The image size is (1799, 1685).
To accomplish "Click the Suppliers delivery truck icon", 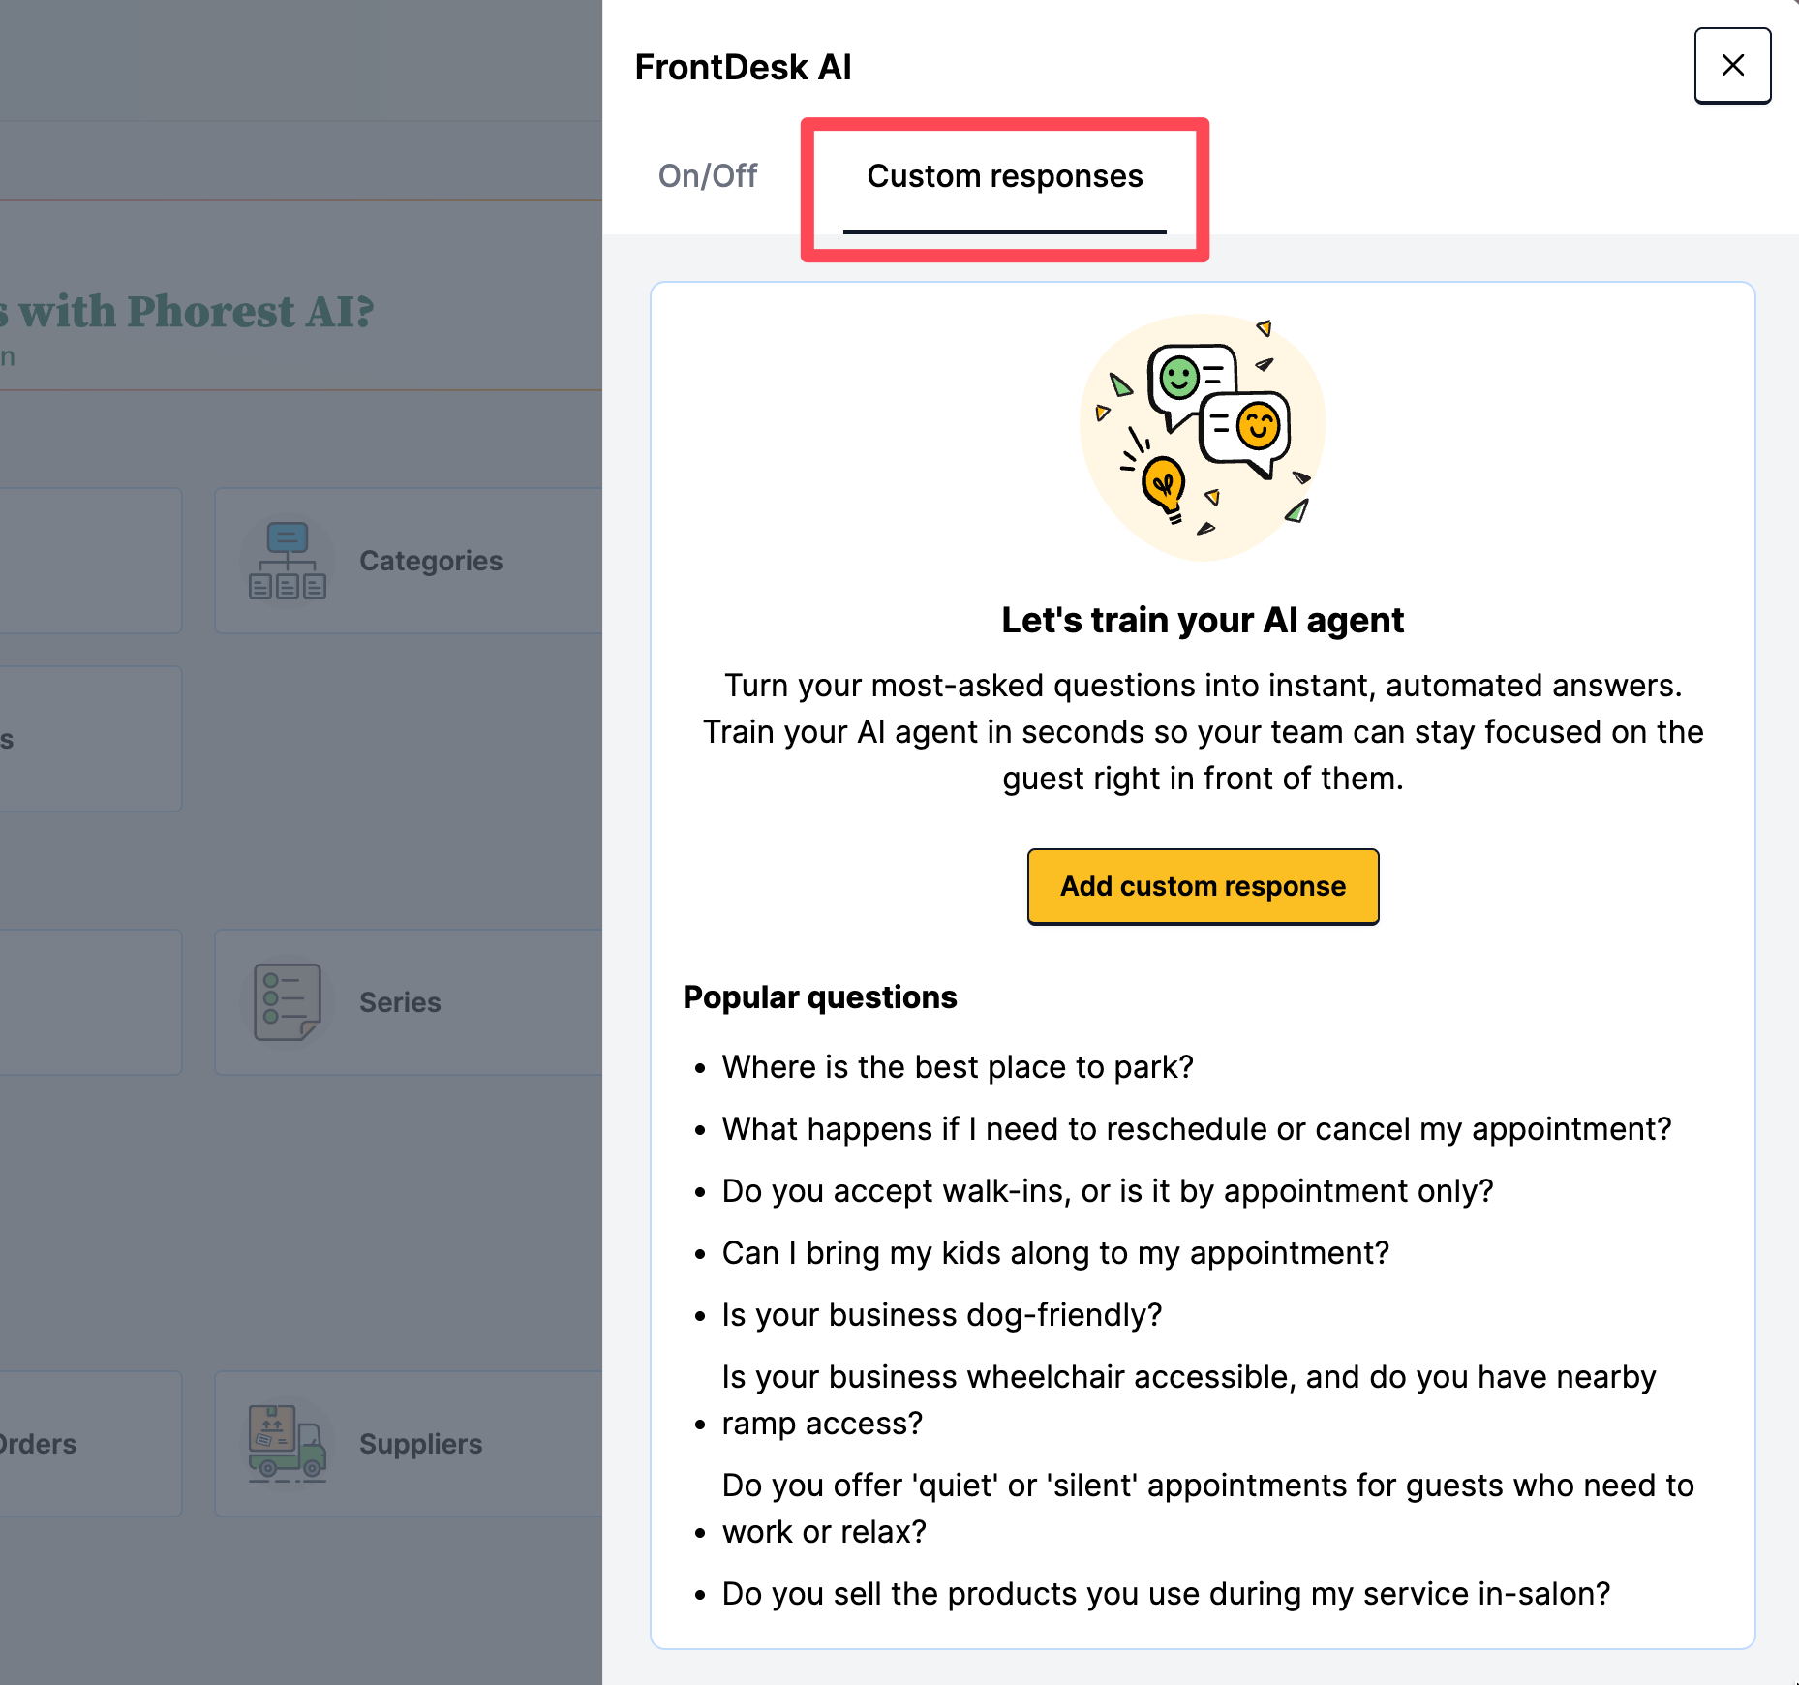I will point(287,1444).
